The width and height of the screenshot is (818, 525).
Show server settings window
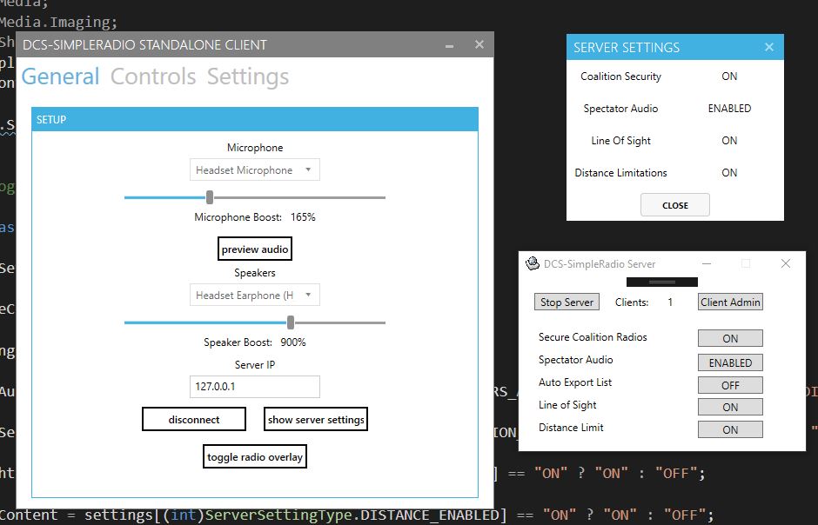coord(316,419)
